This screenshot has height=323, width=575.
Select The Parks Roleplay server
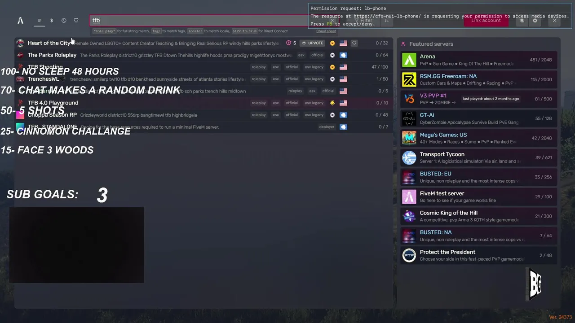(203, 55)
